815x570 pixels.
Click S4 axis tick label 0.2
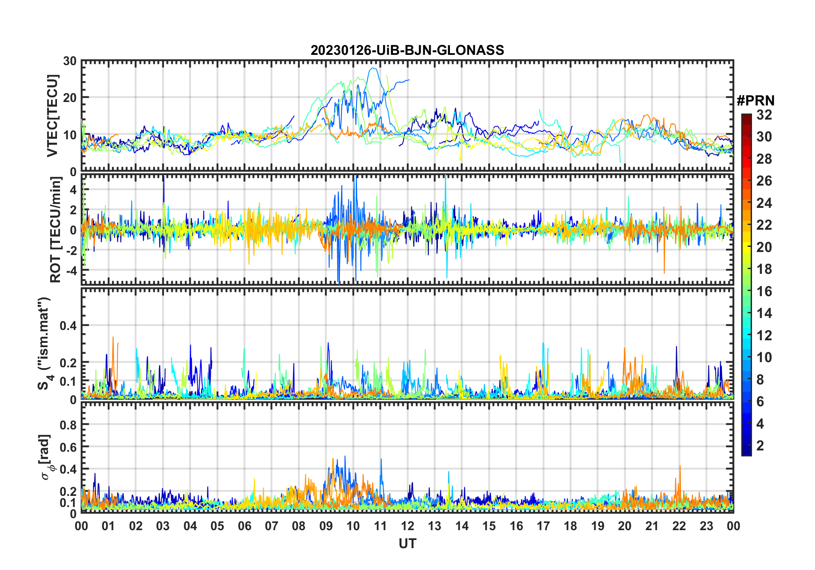point(68,363)
